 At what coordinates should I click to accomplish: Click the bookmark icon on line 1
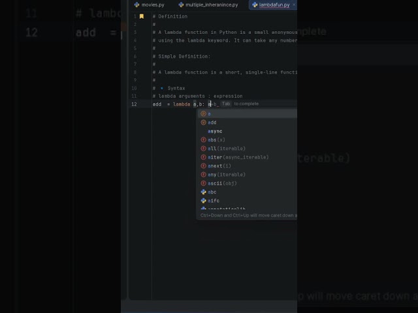[x=142, y=16]
